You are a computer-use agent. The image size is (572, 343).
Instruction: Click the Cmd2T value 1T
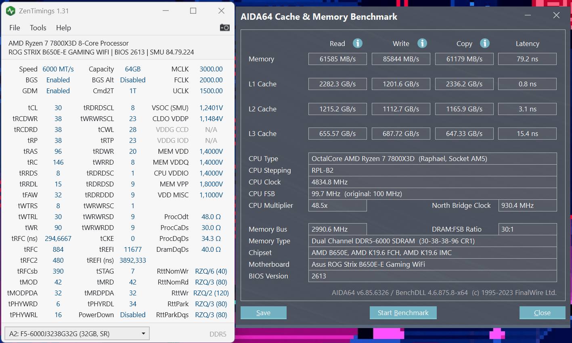pos(133,91)
